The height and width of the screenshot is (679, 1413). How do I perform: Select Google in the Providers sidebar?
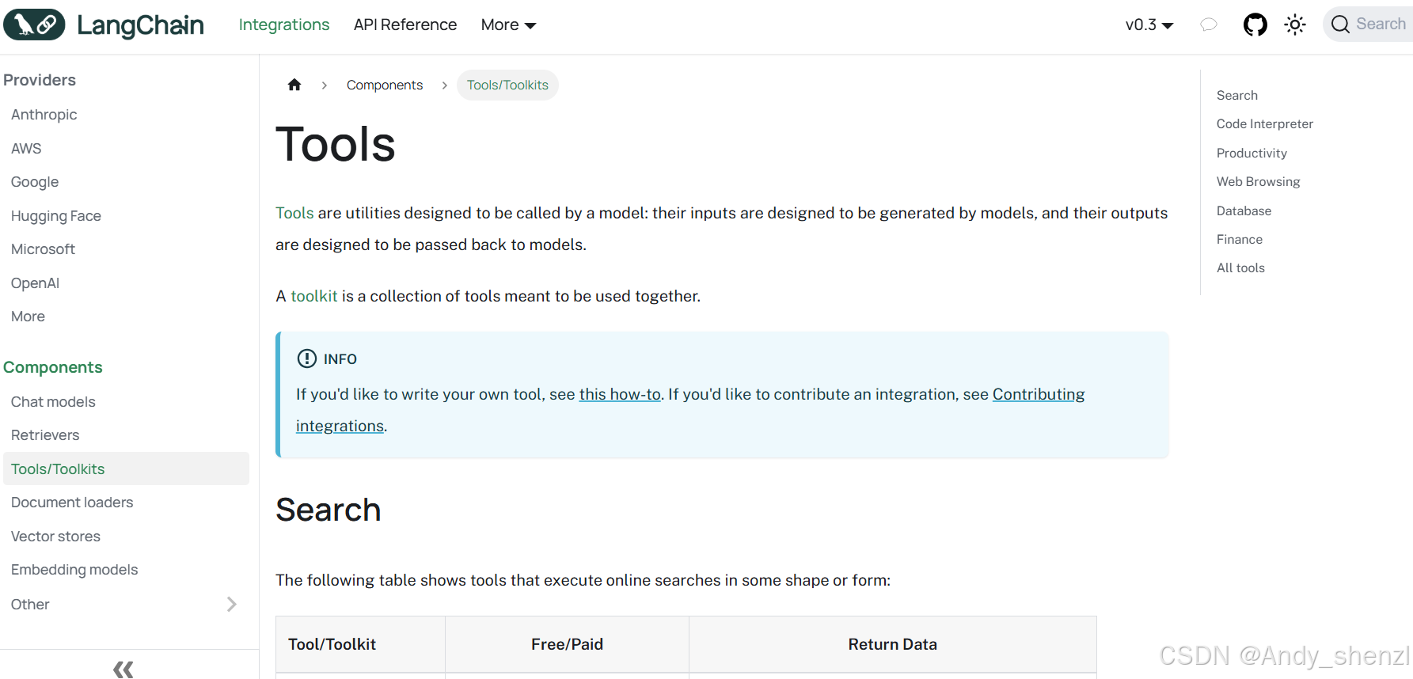(x=35, y=181)
